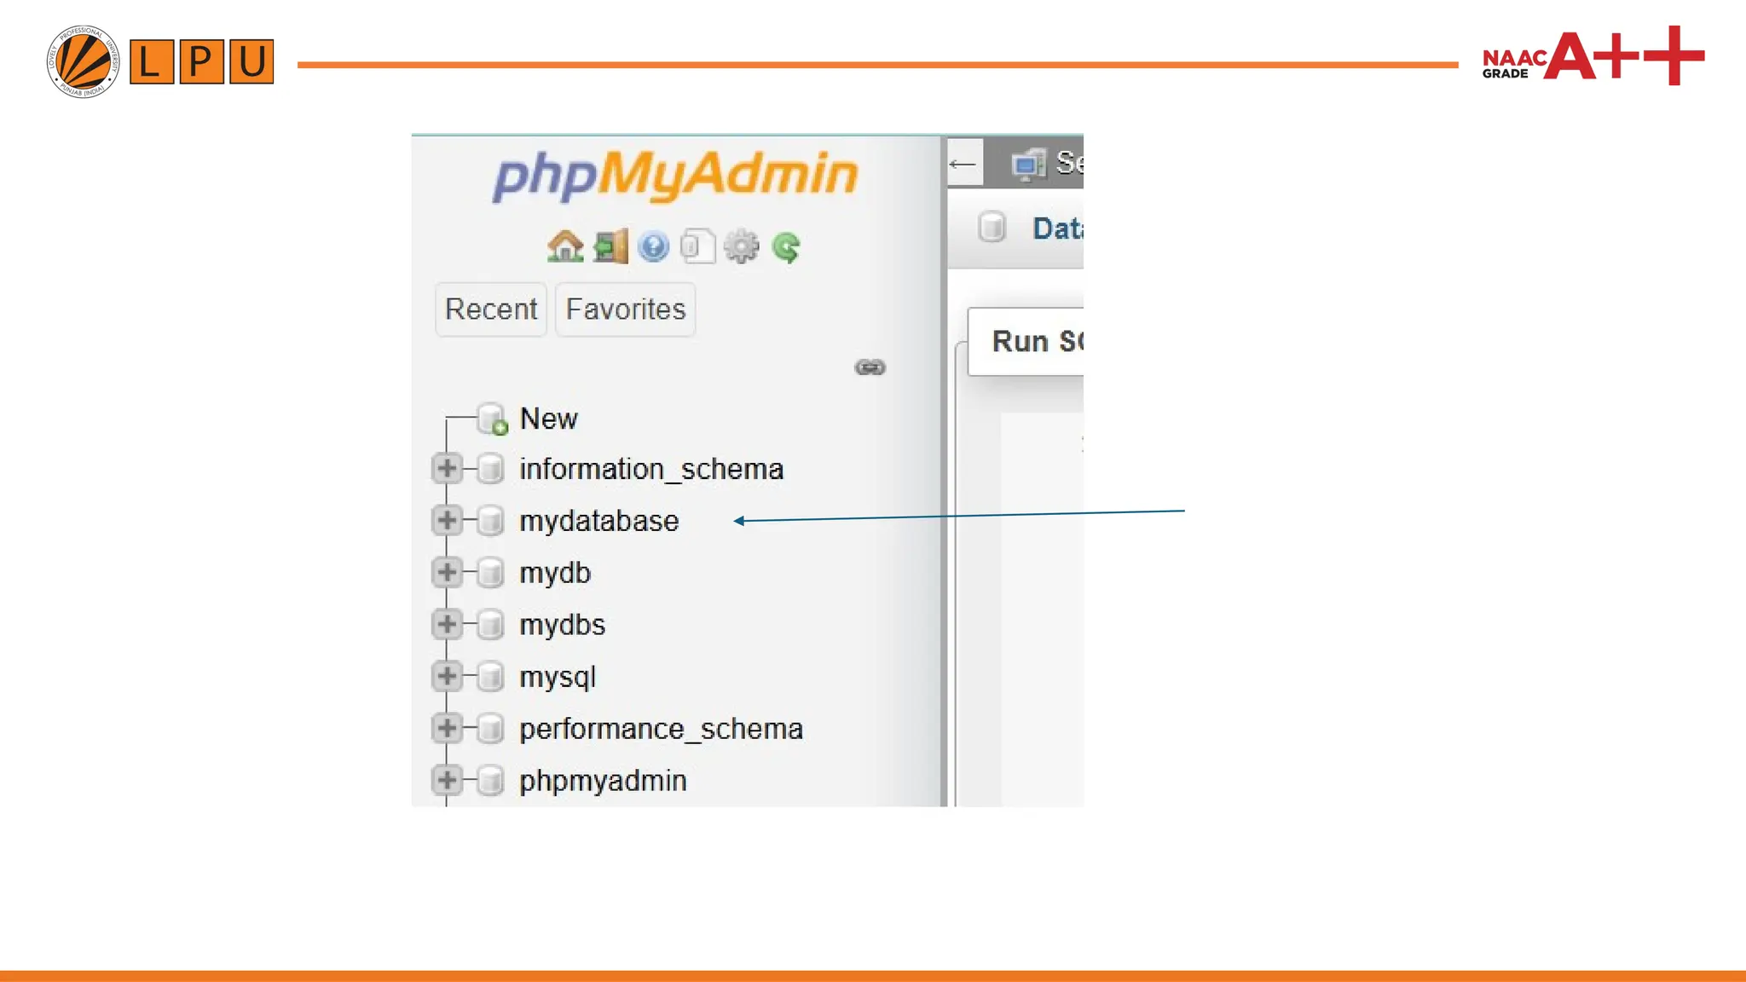Screen dimensions: 1746x982
Task: Reload navigation panel with green refresh icon
Action: point(786,247)
